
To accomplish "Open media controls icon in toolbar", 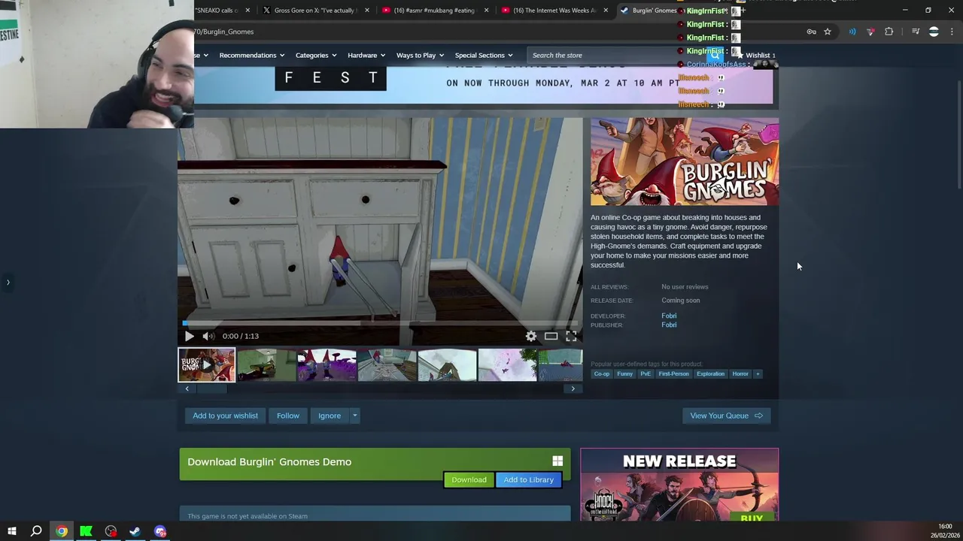I will point(916,32).
